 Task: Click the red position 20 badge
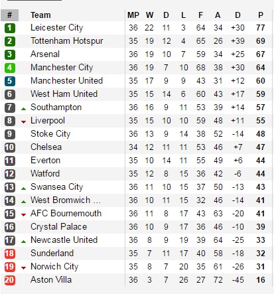click(10, 280)
